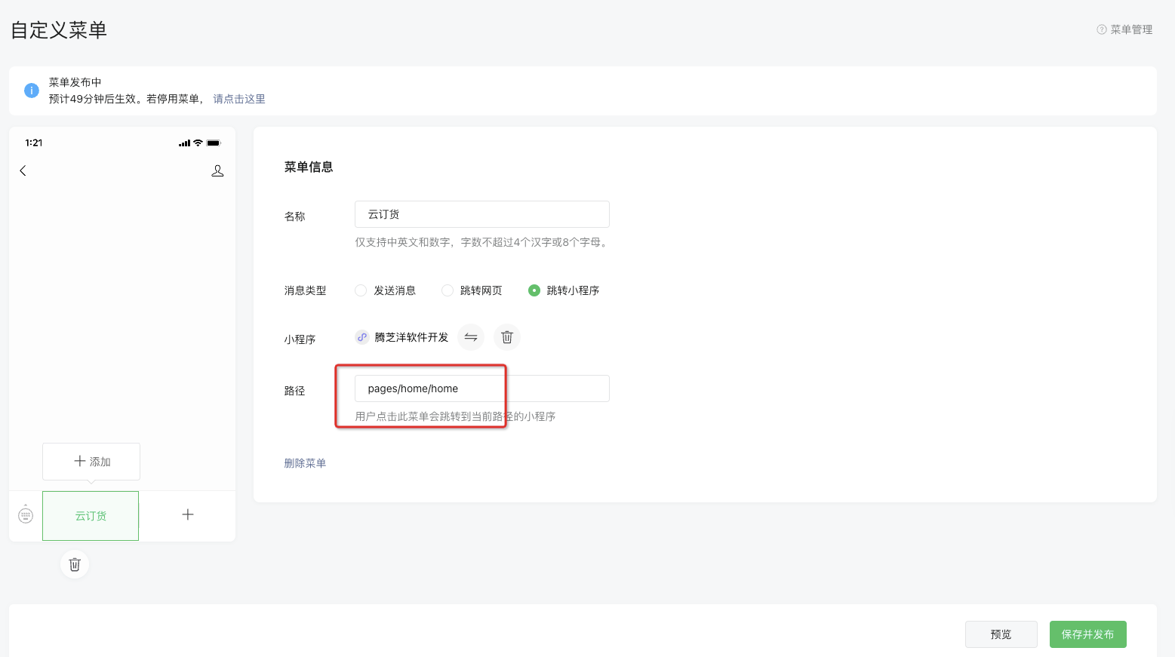Viewport: 1175px width, 657px height.
Task: Click the battery icon in phone status bar
Action: coord(214,143)
